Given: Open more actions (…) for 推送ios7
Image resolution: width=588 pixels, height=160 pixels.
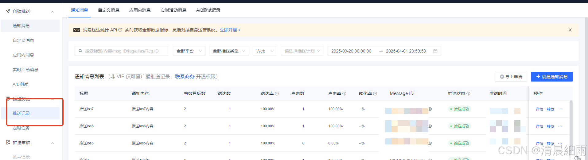Looking at the screenshot, I should [x=560, y=109].
